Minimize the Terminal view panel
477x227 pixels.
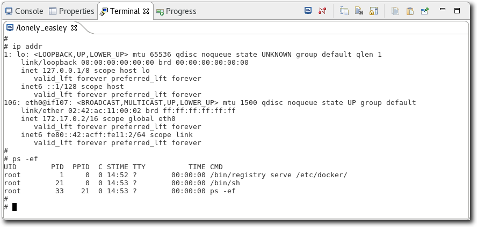point(443,11)
